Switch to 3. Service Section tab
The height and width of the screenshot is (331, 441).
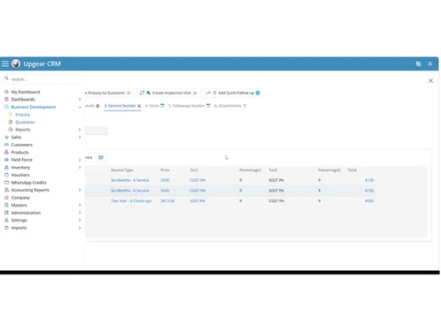click(123, 106)
